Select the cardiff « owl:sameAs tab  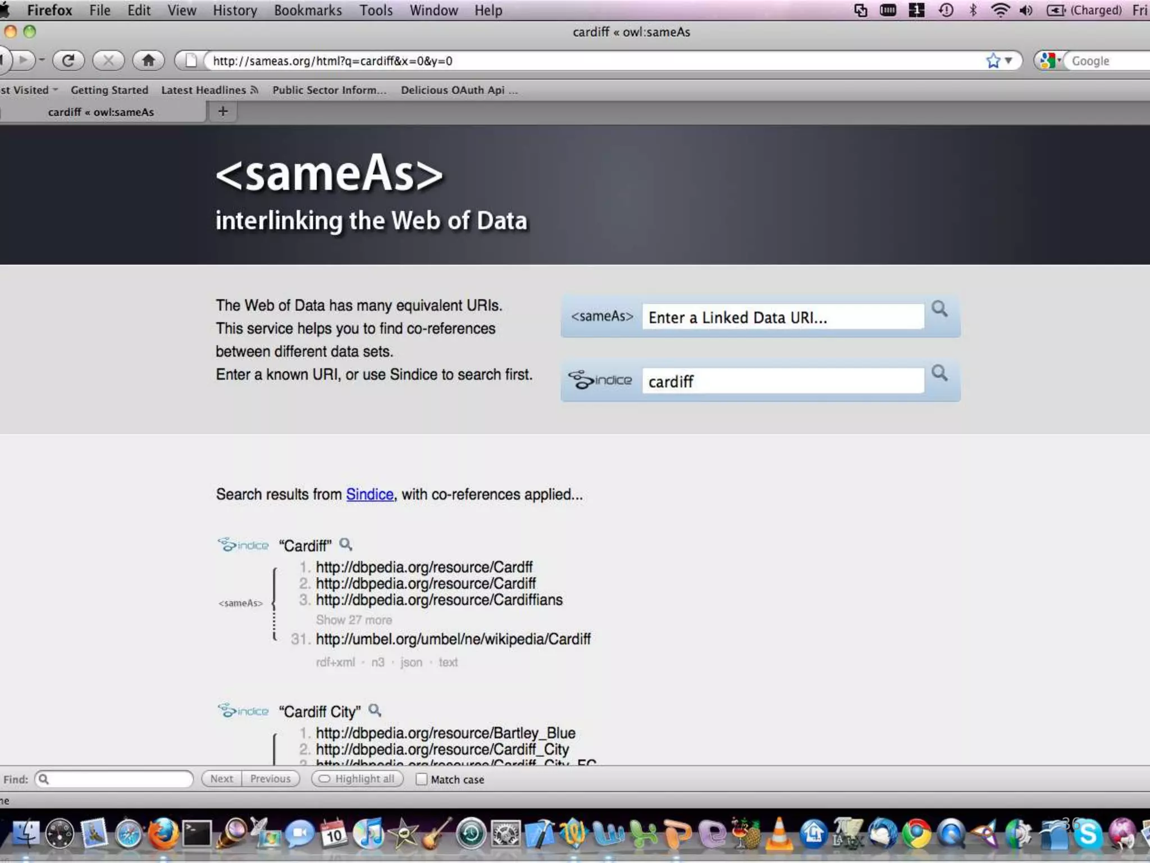tap(101, 112)
